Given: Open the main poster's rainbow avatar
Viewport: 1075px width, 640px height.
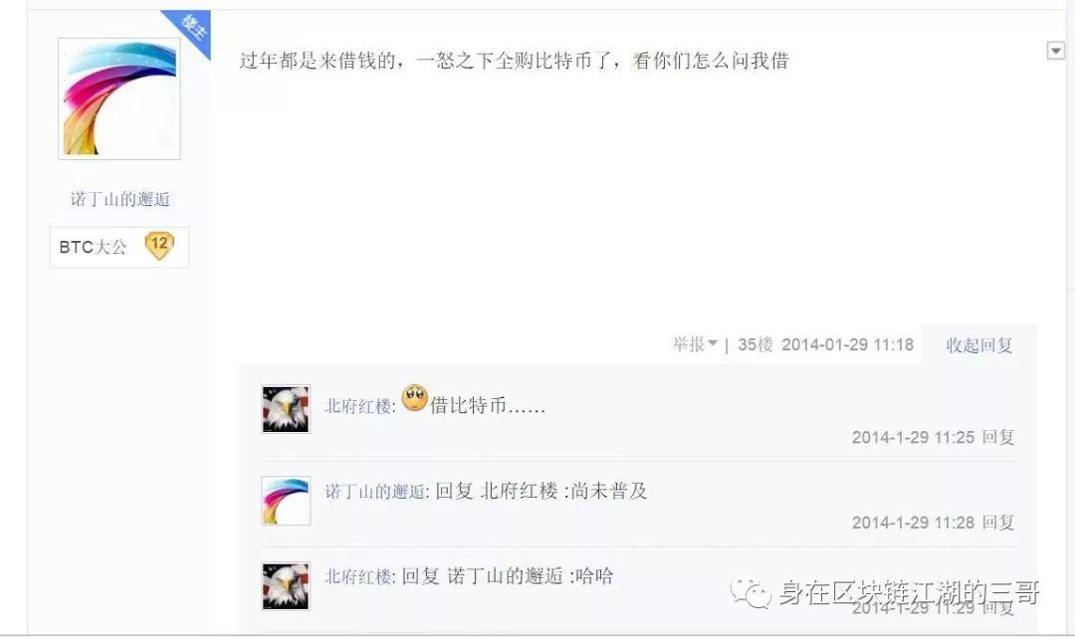Looking at the screenshot, I should [119, 99].
